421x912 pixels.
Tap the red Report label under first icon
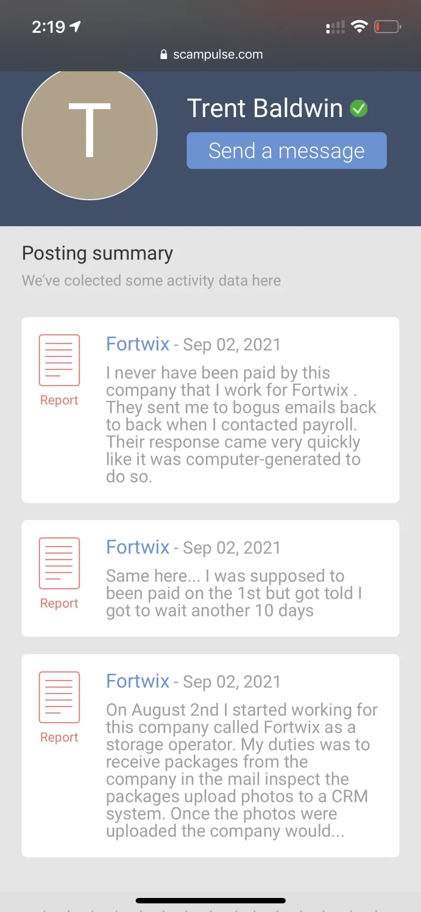59,400
